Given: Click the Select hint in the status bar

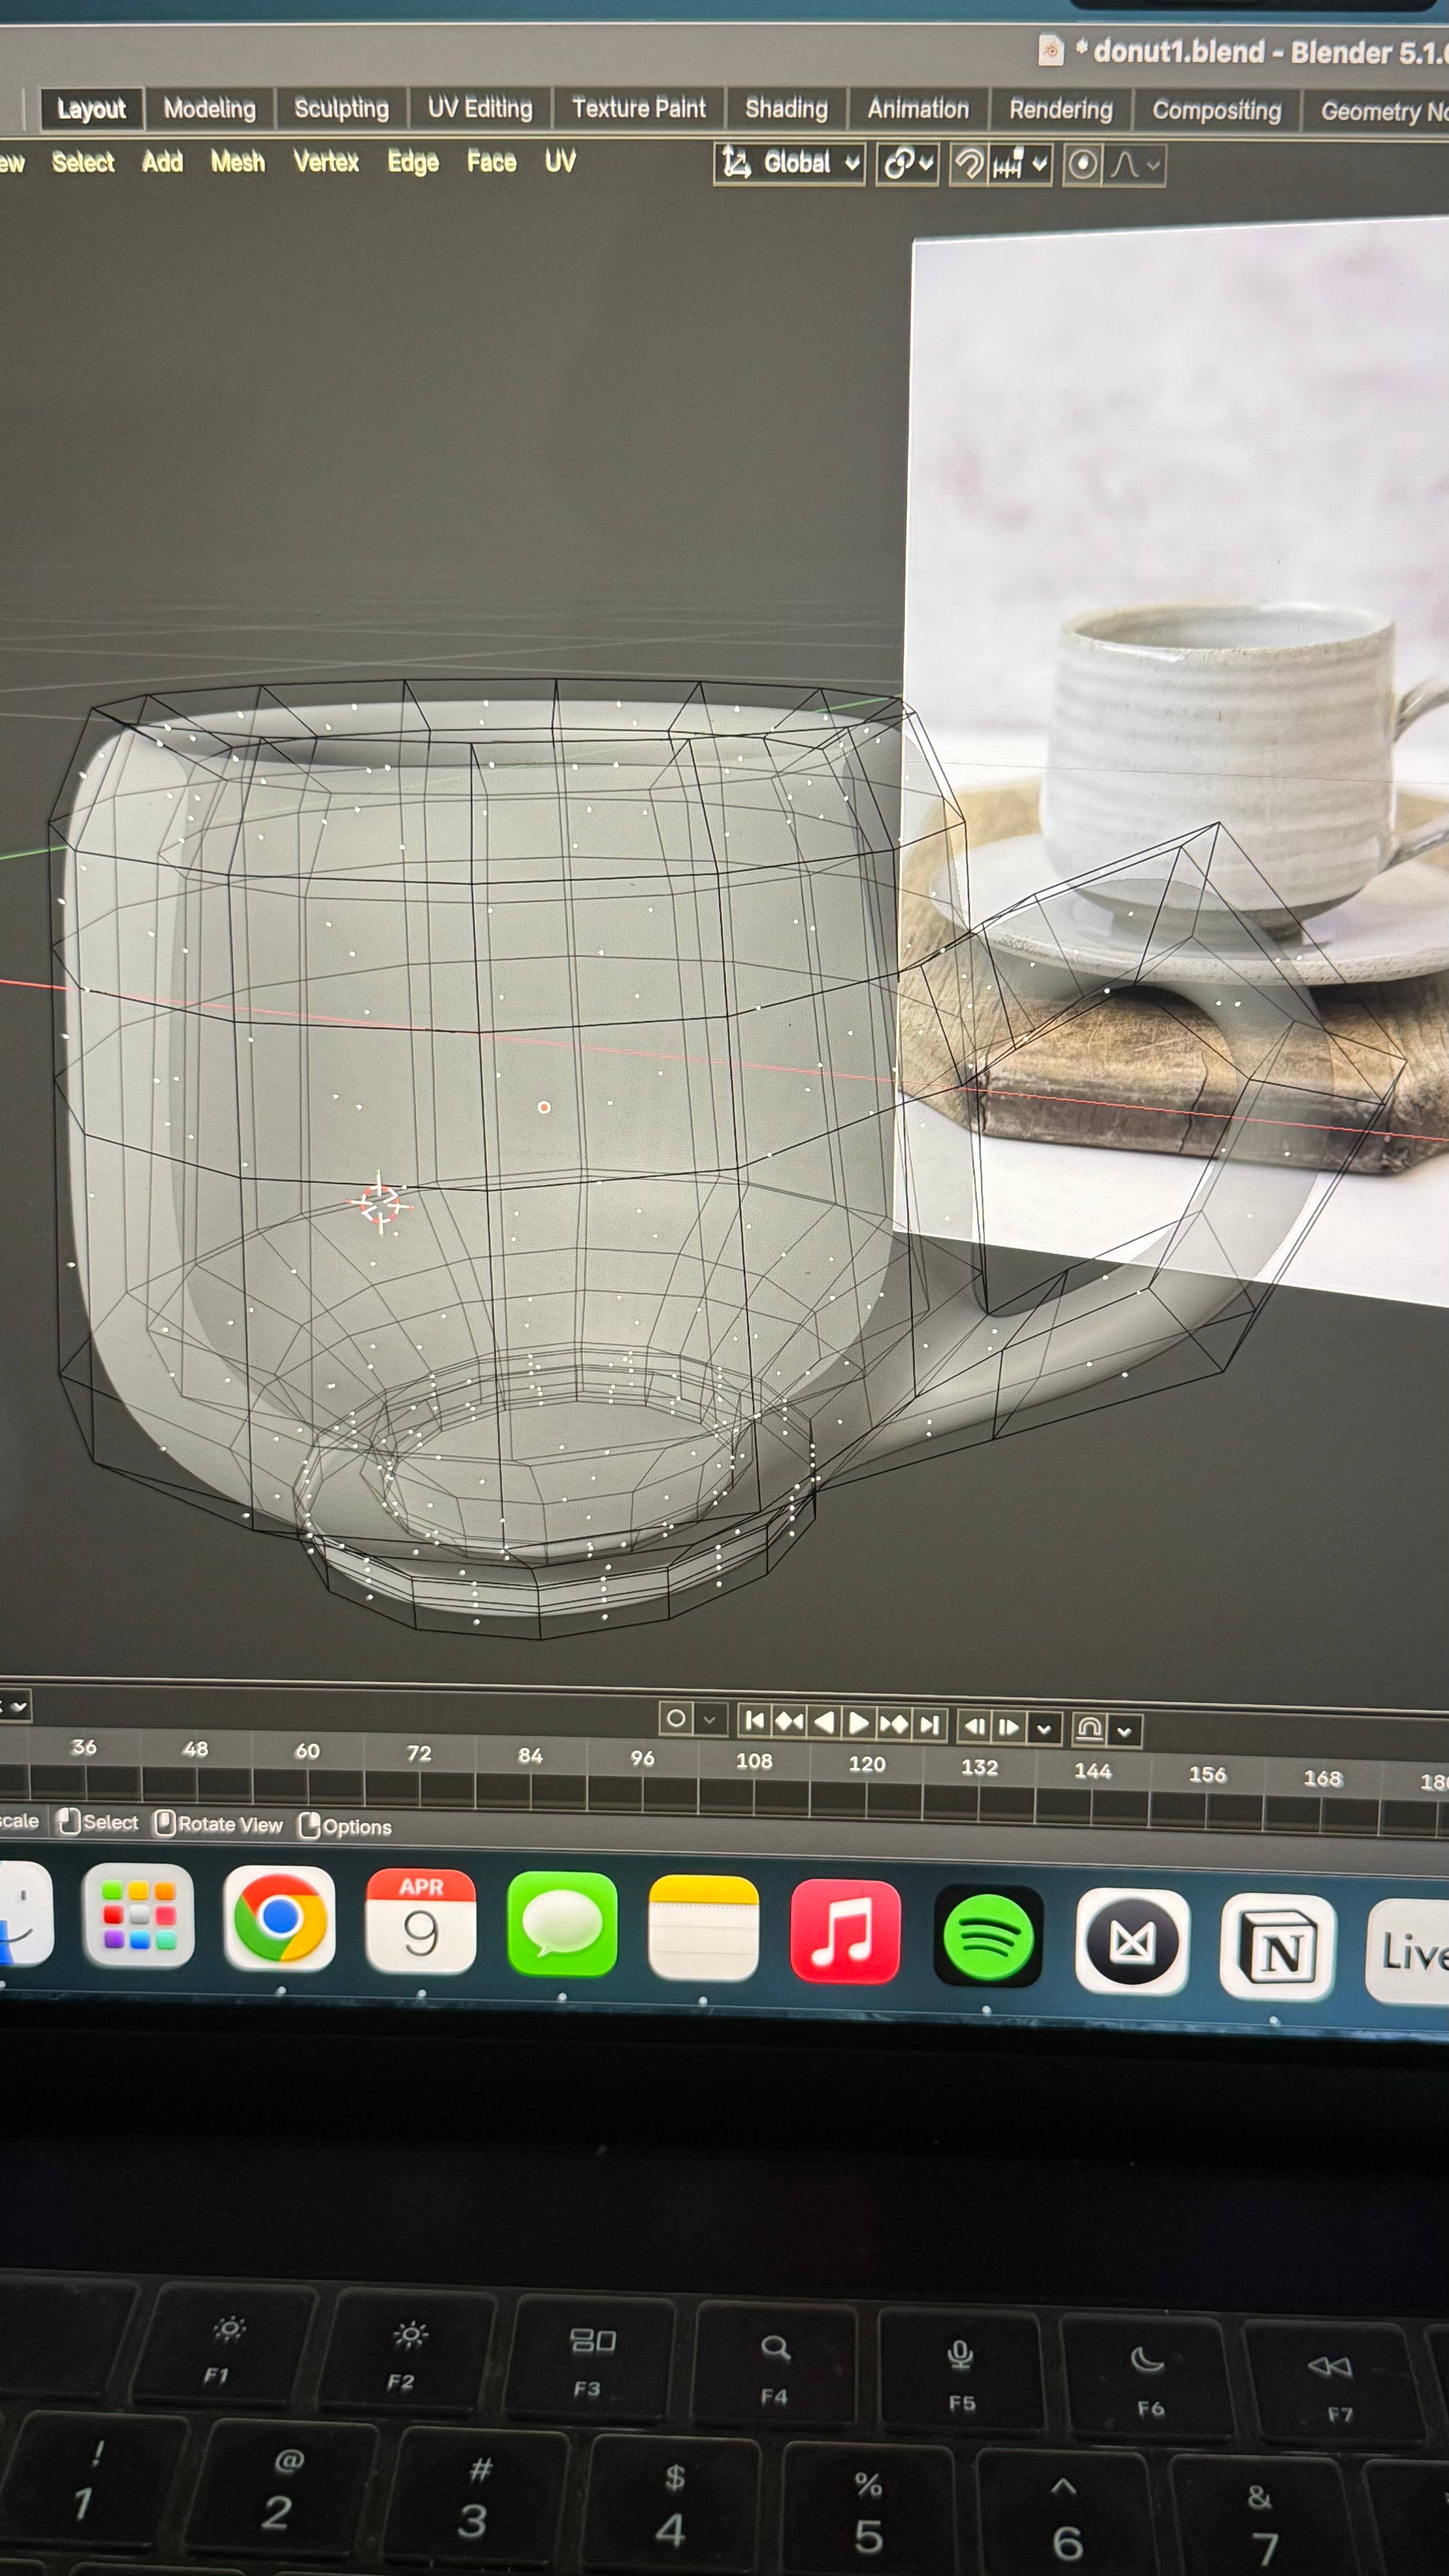Looking at the screenshot, I should click(98, 1822).
